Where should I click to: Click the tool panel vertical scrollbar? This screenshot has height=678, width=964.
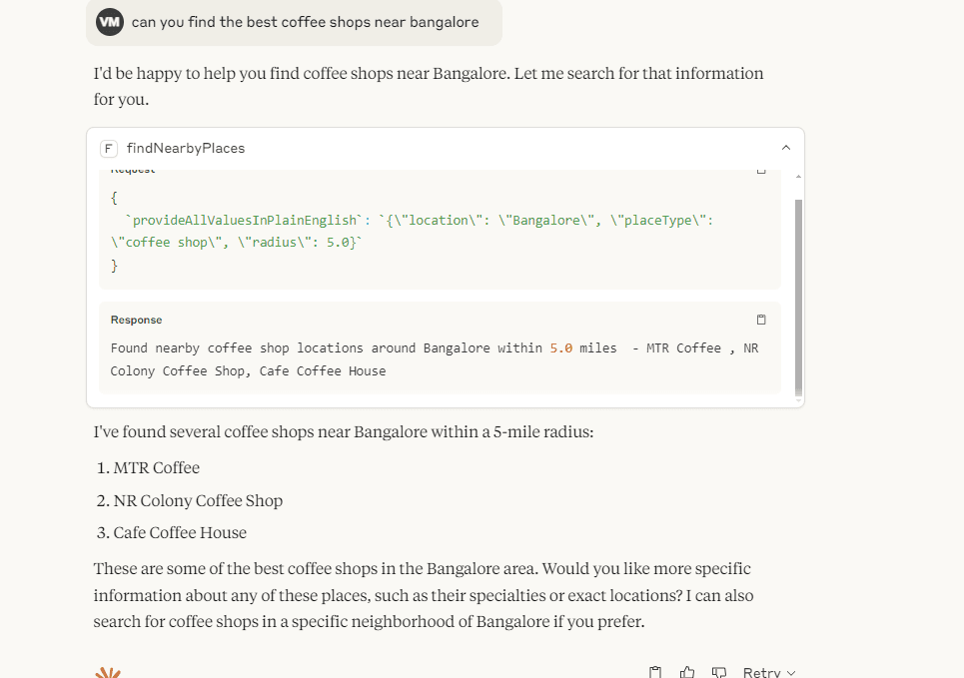click(x=798, y=297)
